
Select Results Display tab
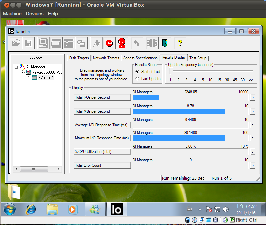tap(173, 57)
